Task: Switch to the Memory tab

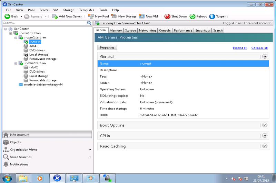Action: (x=116, y=31)
